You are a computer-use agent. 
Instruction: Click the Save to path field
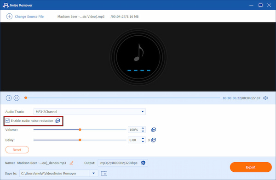[x=54, y=173]
